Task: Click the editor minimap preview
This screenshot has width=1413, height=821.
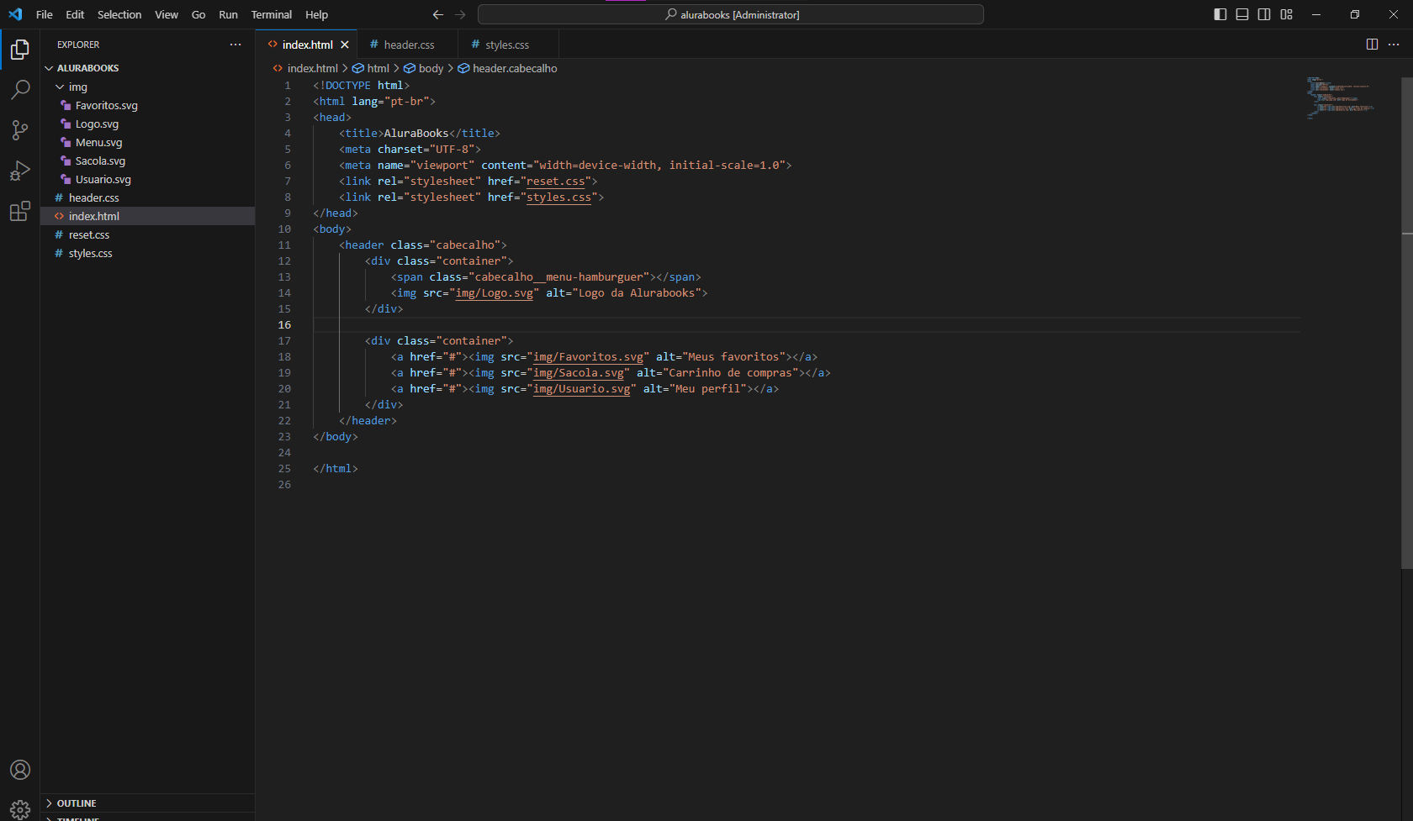Action: (x=1341, y=97)
